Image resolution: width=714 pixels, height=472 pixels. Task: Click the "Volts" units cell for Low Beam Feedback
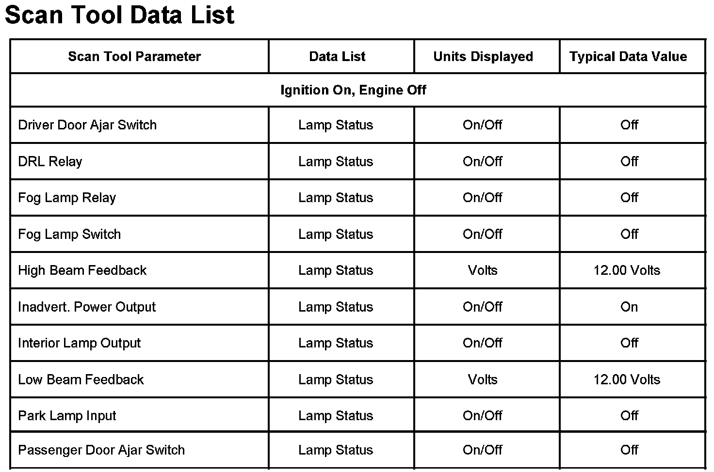483,379
